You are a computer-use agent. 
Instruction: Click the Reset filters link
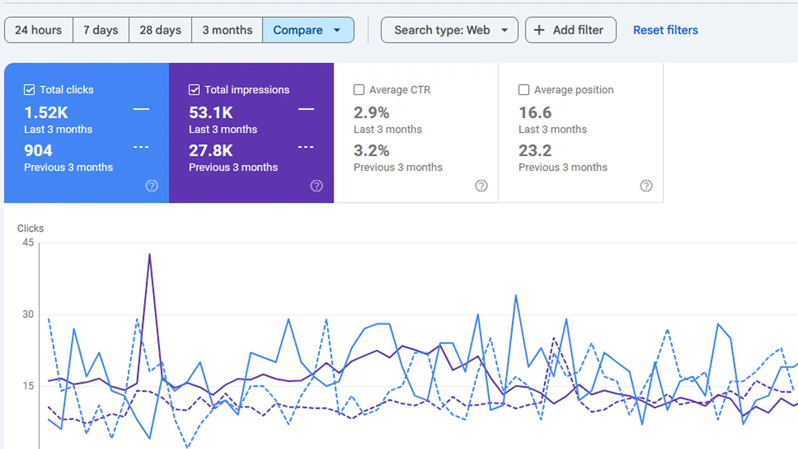click(x=665, y=30)
